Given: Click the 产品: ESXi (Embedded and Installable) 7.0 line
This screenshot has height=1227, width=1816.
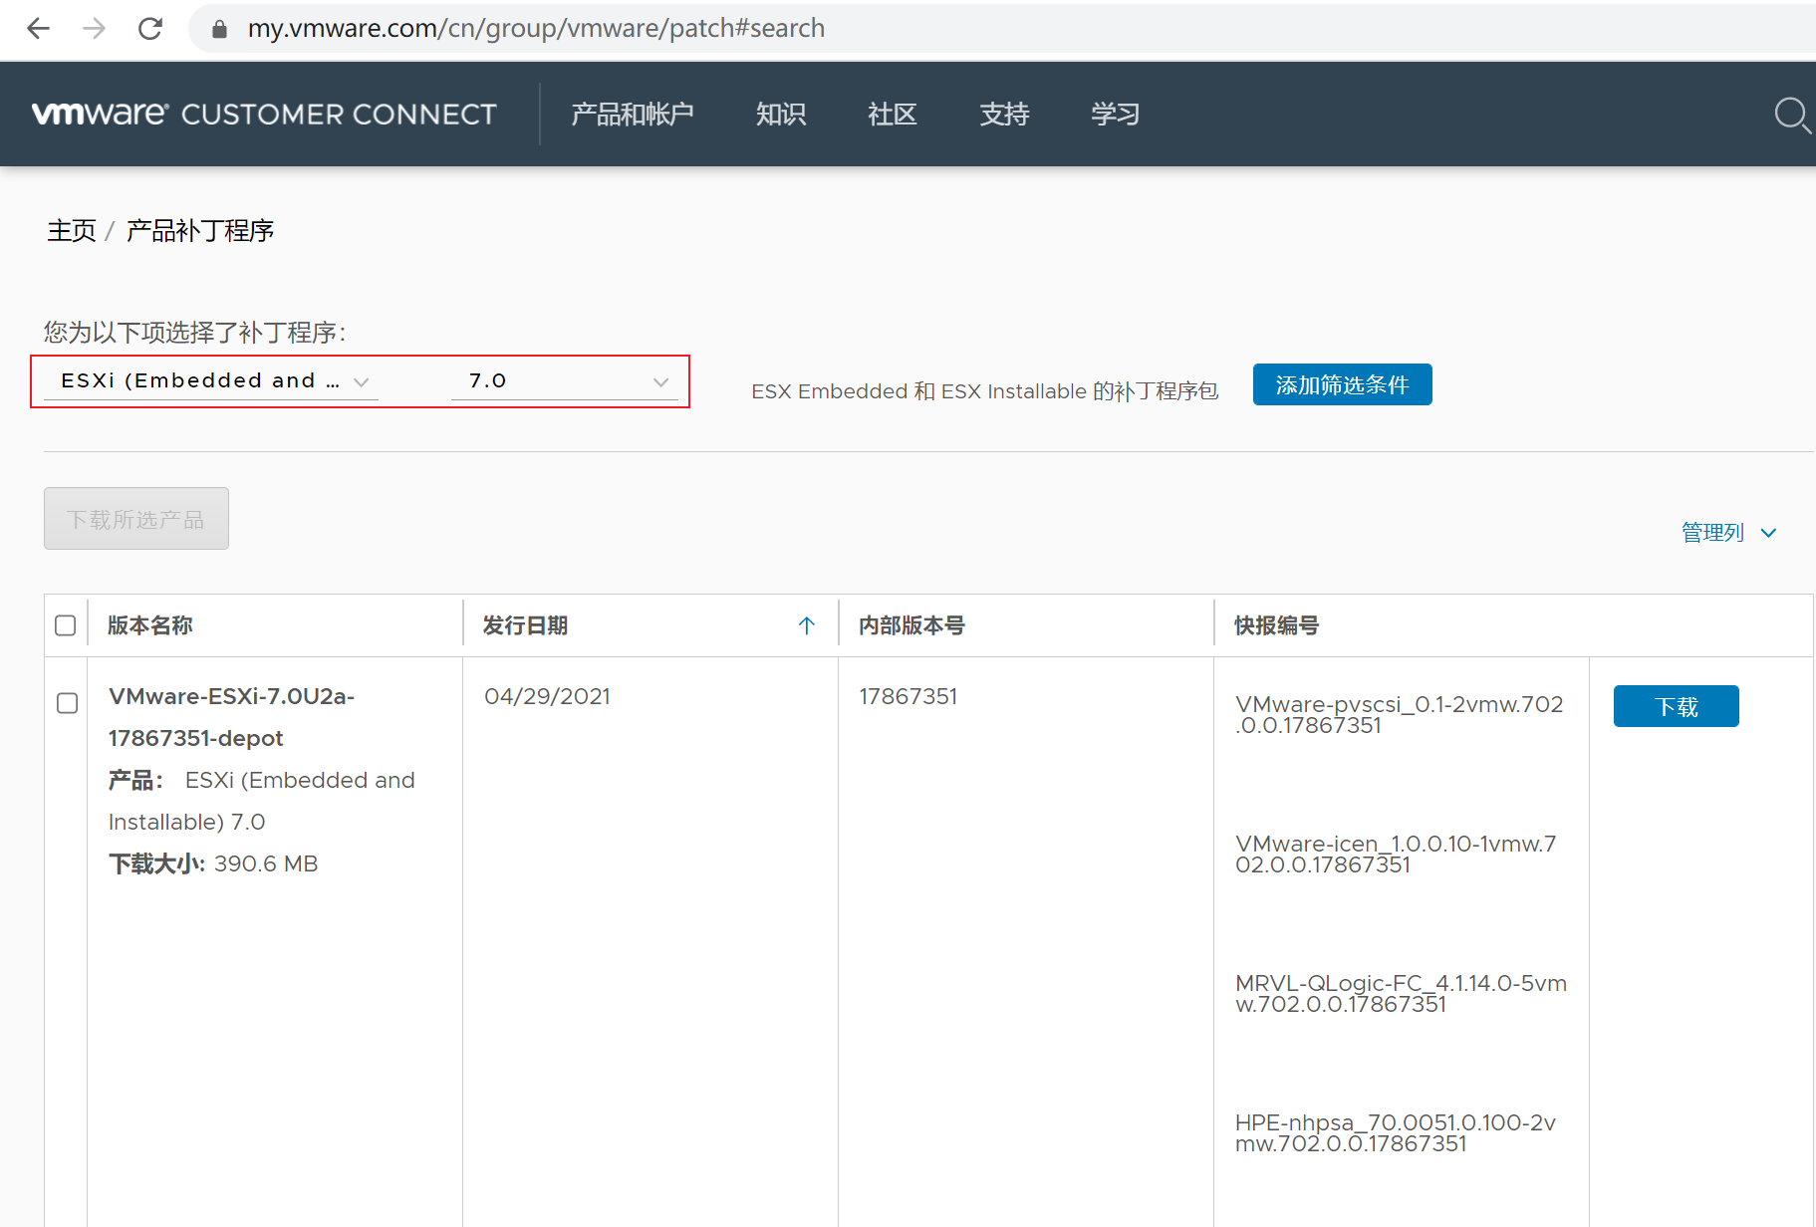Looking at the screenshot, I should click(x=261, y=801).
